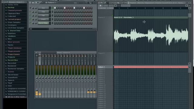Open the Sliced beats folder

pos(13,75)
